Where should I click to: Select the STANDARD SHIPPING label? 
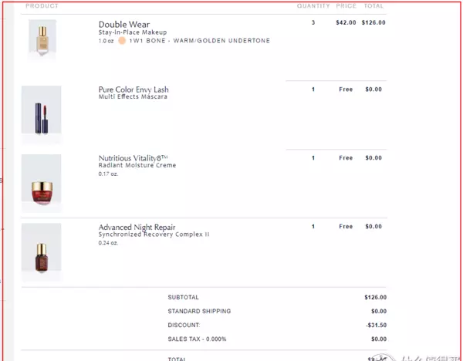coord(199,311)
